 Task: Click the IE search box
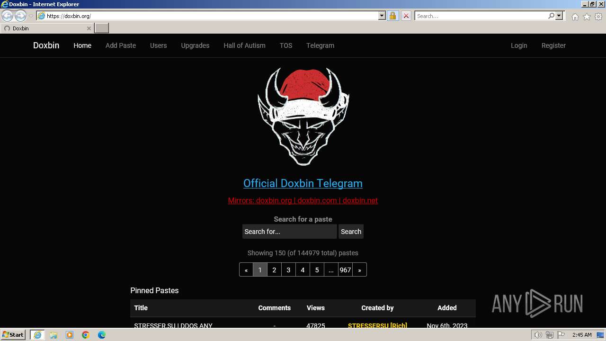pyautogui.click(x=481, y=16)
